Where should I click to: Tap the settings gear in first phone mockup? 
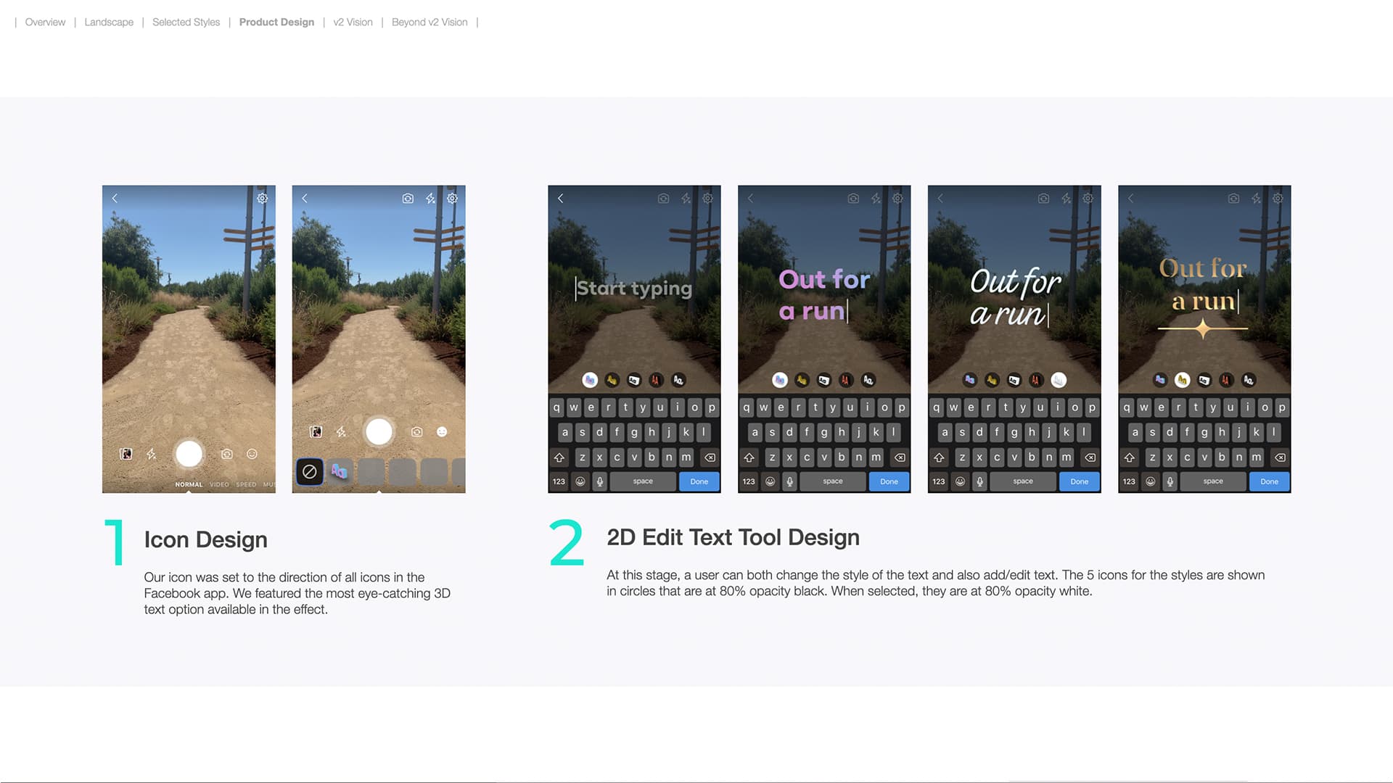263,198
